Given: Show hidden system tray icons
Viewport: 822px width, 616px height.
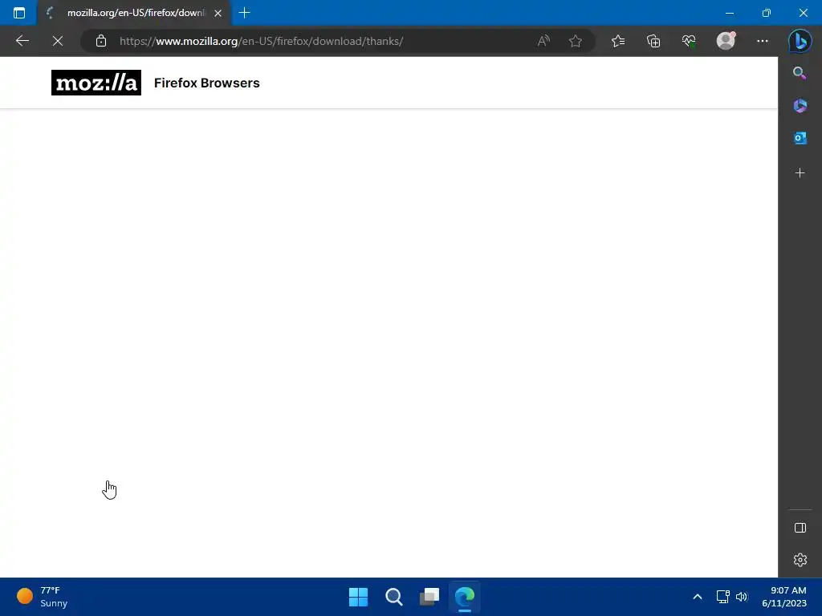Looking at the screenshot, I should point(698,597).
